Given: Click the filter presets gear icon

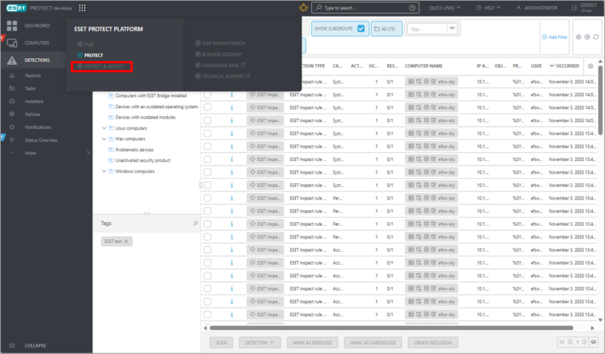Looking at the screenshot, I should 578,37.
